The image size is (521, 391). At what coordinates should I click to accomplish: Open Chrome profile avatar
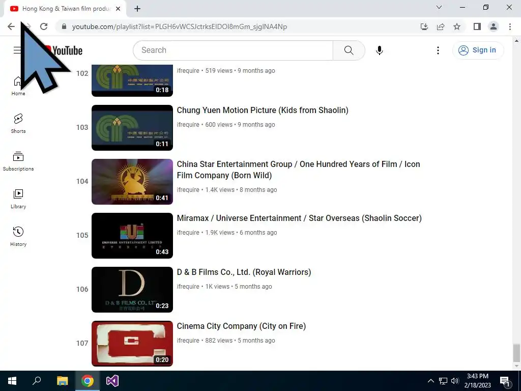tap(494, 26)
